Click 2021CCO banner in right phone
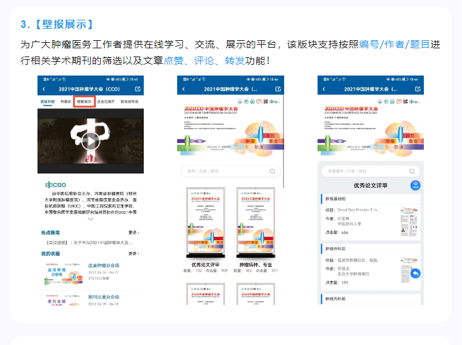462x345 pixels. pyautogui.click(x=371, y=129)
